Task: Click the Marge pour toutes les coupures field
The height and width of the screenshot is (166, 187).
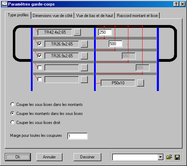Action: [77, 136]
